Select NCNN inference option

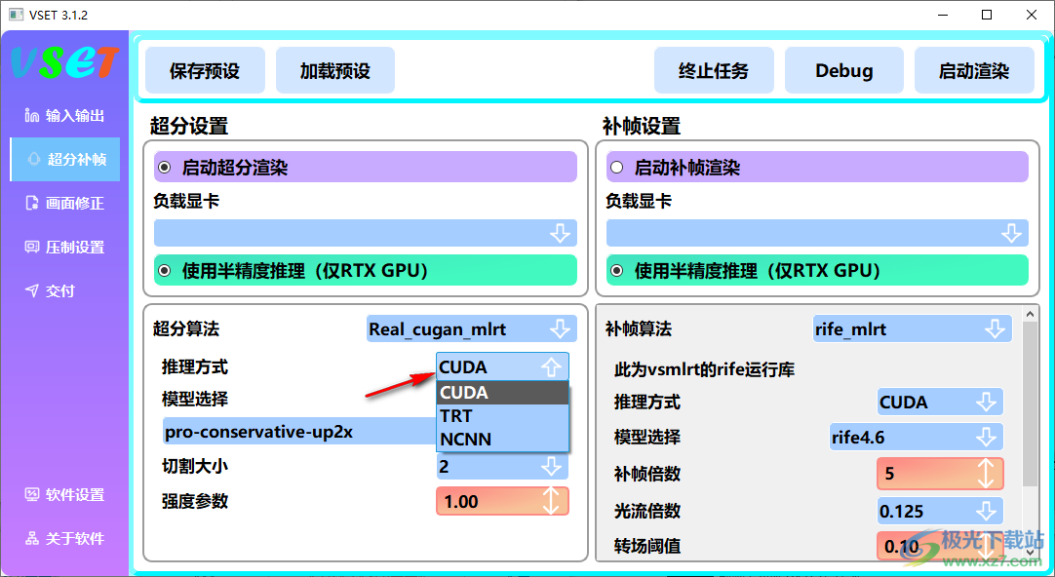(x=502, y=440)
